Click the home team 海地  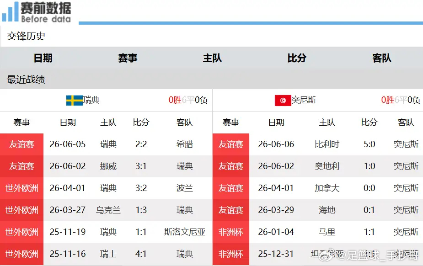click(327, 210)
